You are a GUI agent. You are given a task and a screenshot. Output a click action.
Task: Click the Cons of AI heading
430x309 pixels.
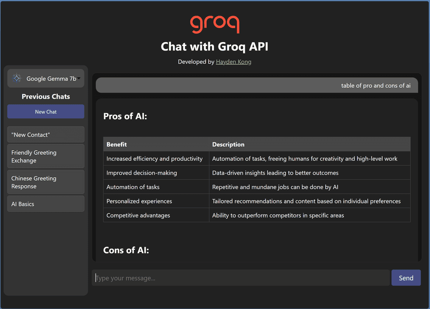126,250
